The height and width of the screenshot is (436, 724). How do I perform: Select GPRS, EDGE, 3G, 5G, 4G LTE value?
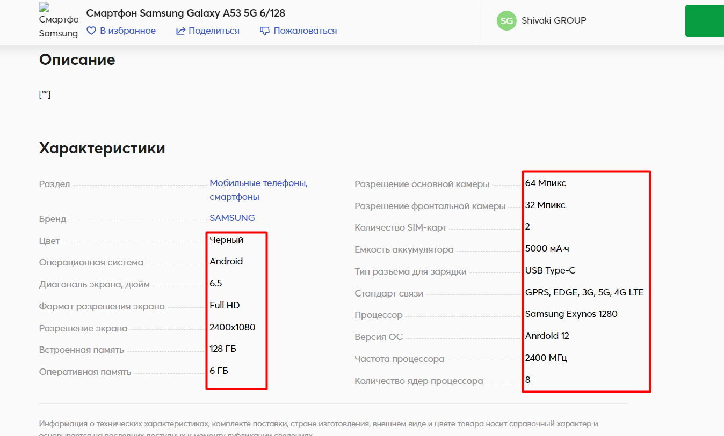(x=584, y=292)
